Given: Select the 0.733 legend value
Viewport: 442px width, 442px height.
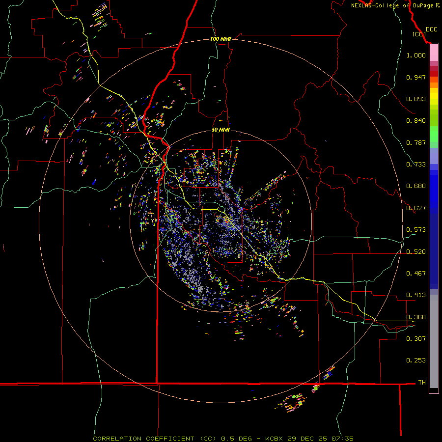Looking at the screenshot, I should (416, 165).
